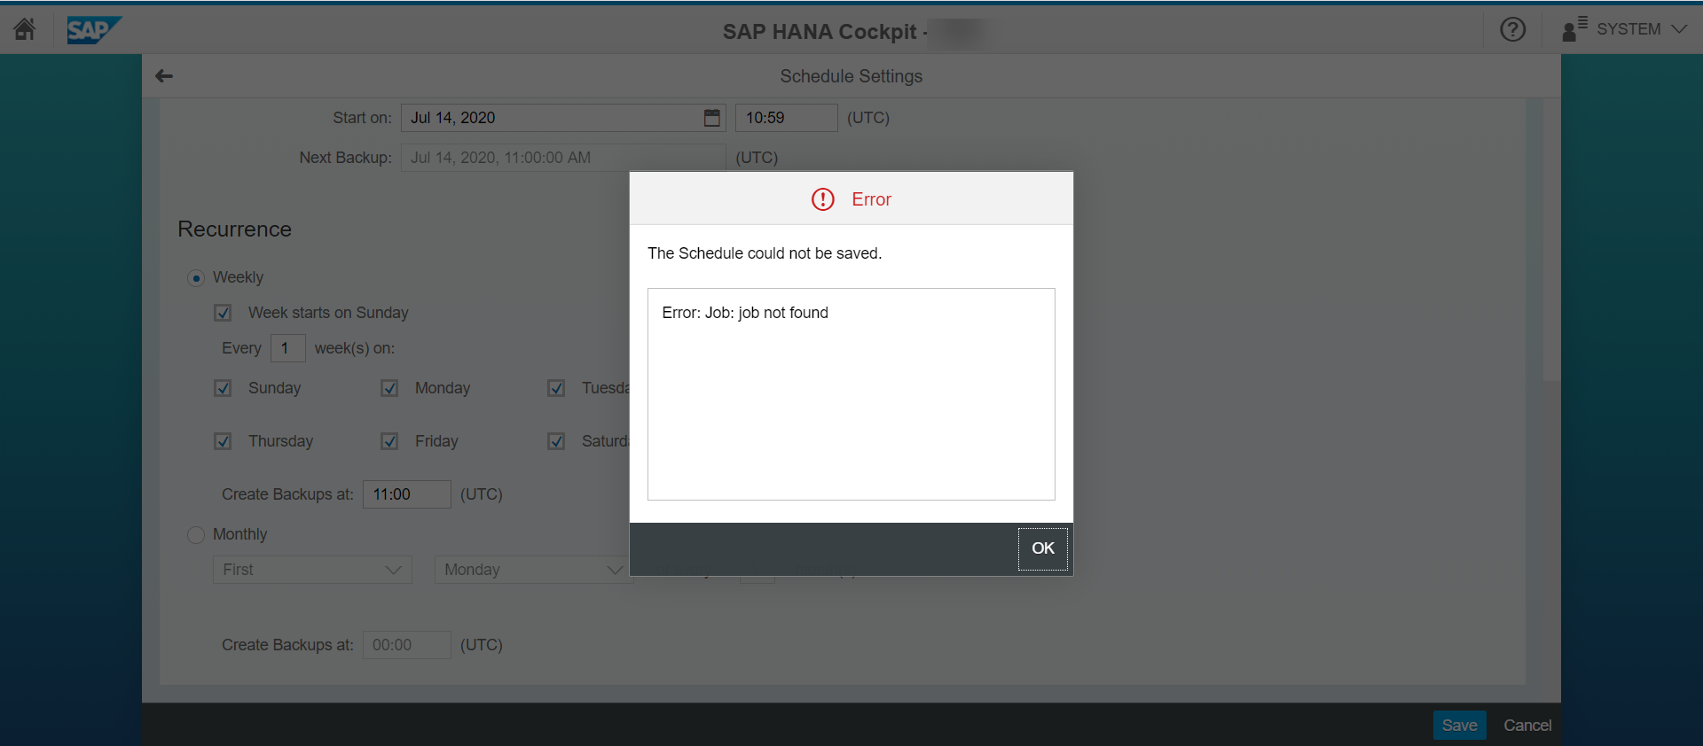Click the SAP logo

point(93,30)
